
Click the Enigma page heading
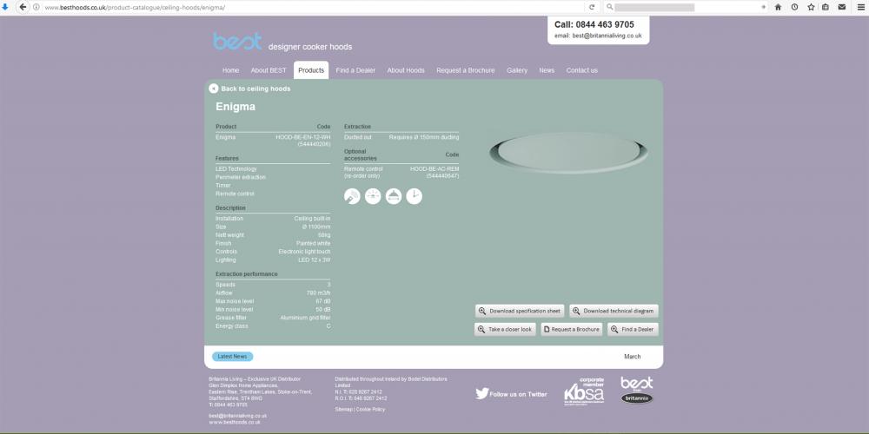click(x=235, y=107)
